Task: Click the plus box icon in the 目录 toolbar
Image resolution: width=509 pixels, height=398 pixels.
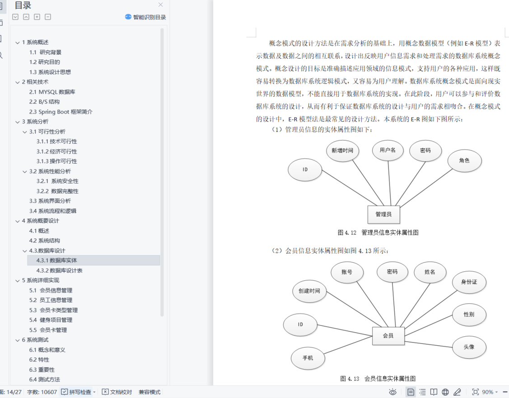Action: point(37,17)
